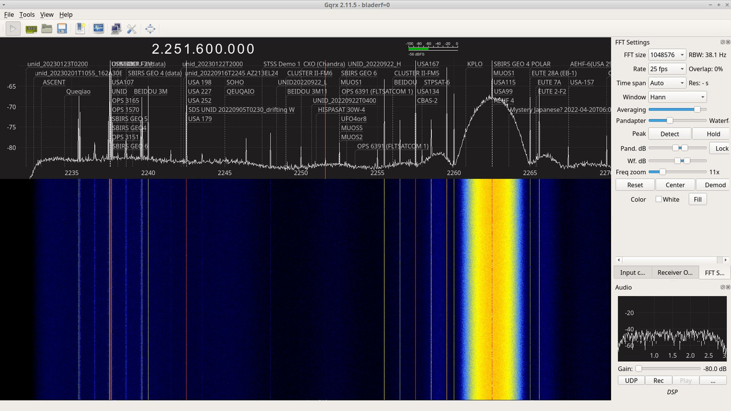
Task: Toggle the White color checkbox
Action: (658, 199)
